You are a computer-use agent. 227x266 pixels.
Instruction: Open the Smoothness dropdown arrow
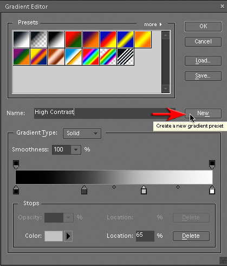(76, 150)
